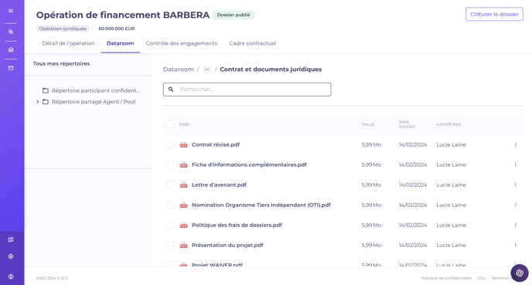532x285 pixels.
Task: Select Répertoire participant confidentiel folder
Action: (91, 90)
